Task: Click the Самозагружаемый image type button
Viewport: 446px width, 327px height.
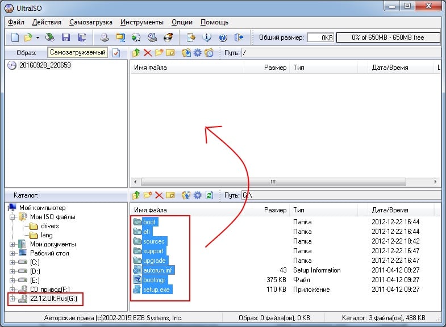Action: pos(77,53)
